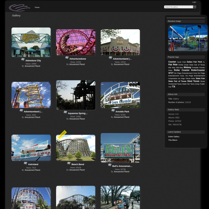The image size is (209, 209).
Task: Select the RollerCoaster single-word tag
Action: 198,70
